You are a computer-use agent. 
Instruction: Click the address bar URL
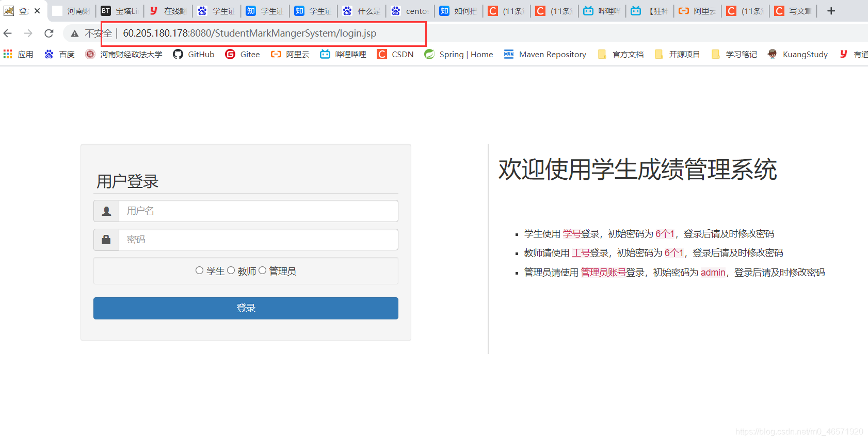(x=249, y=33)
